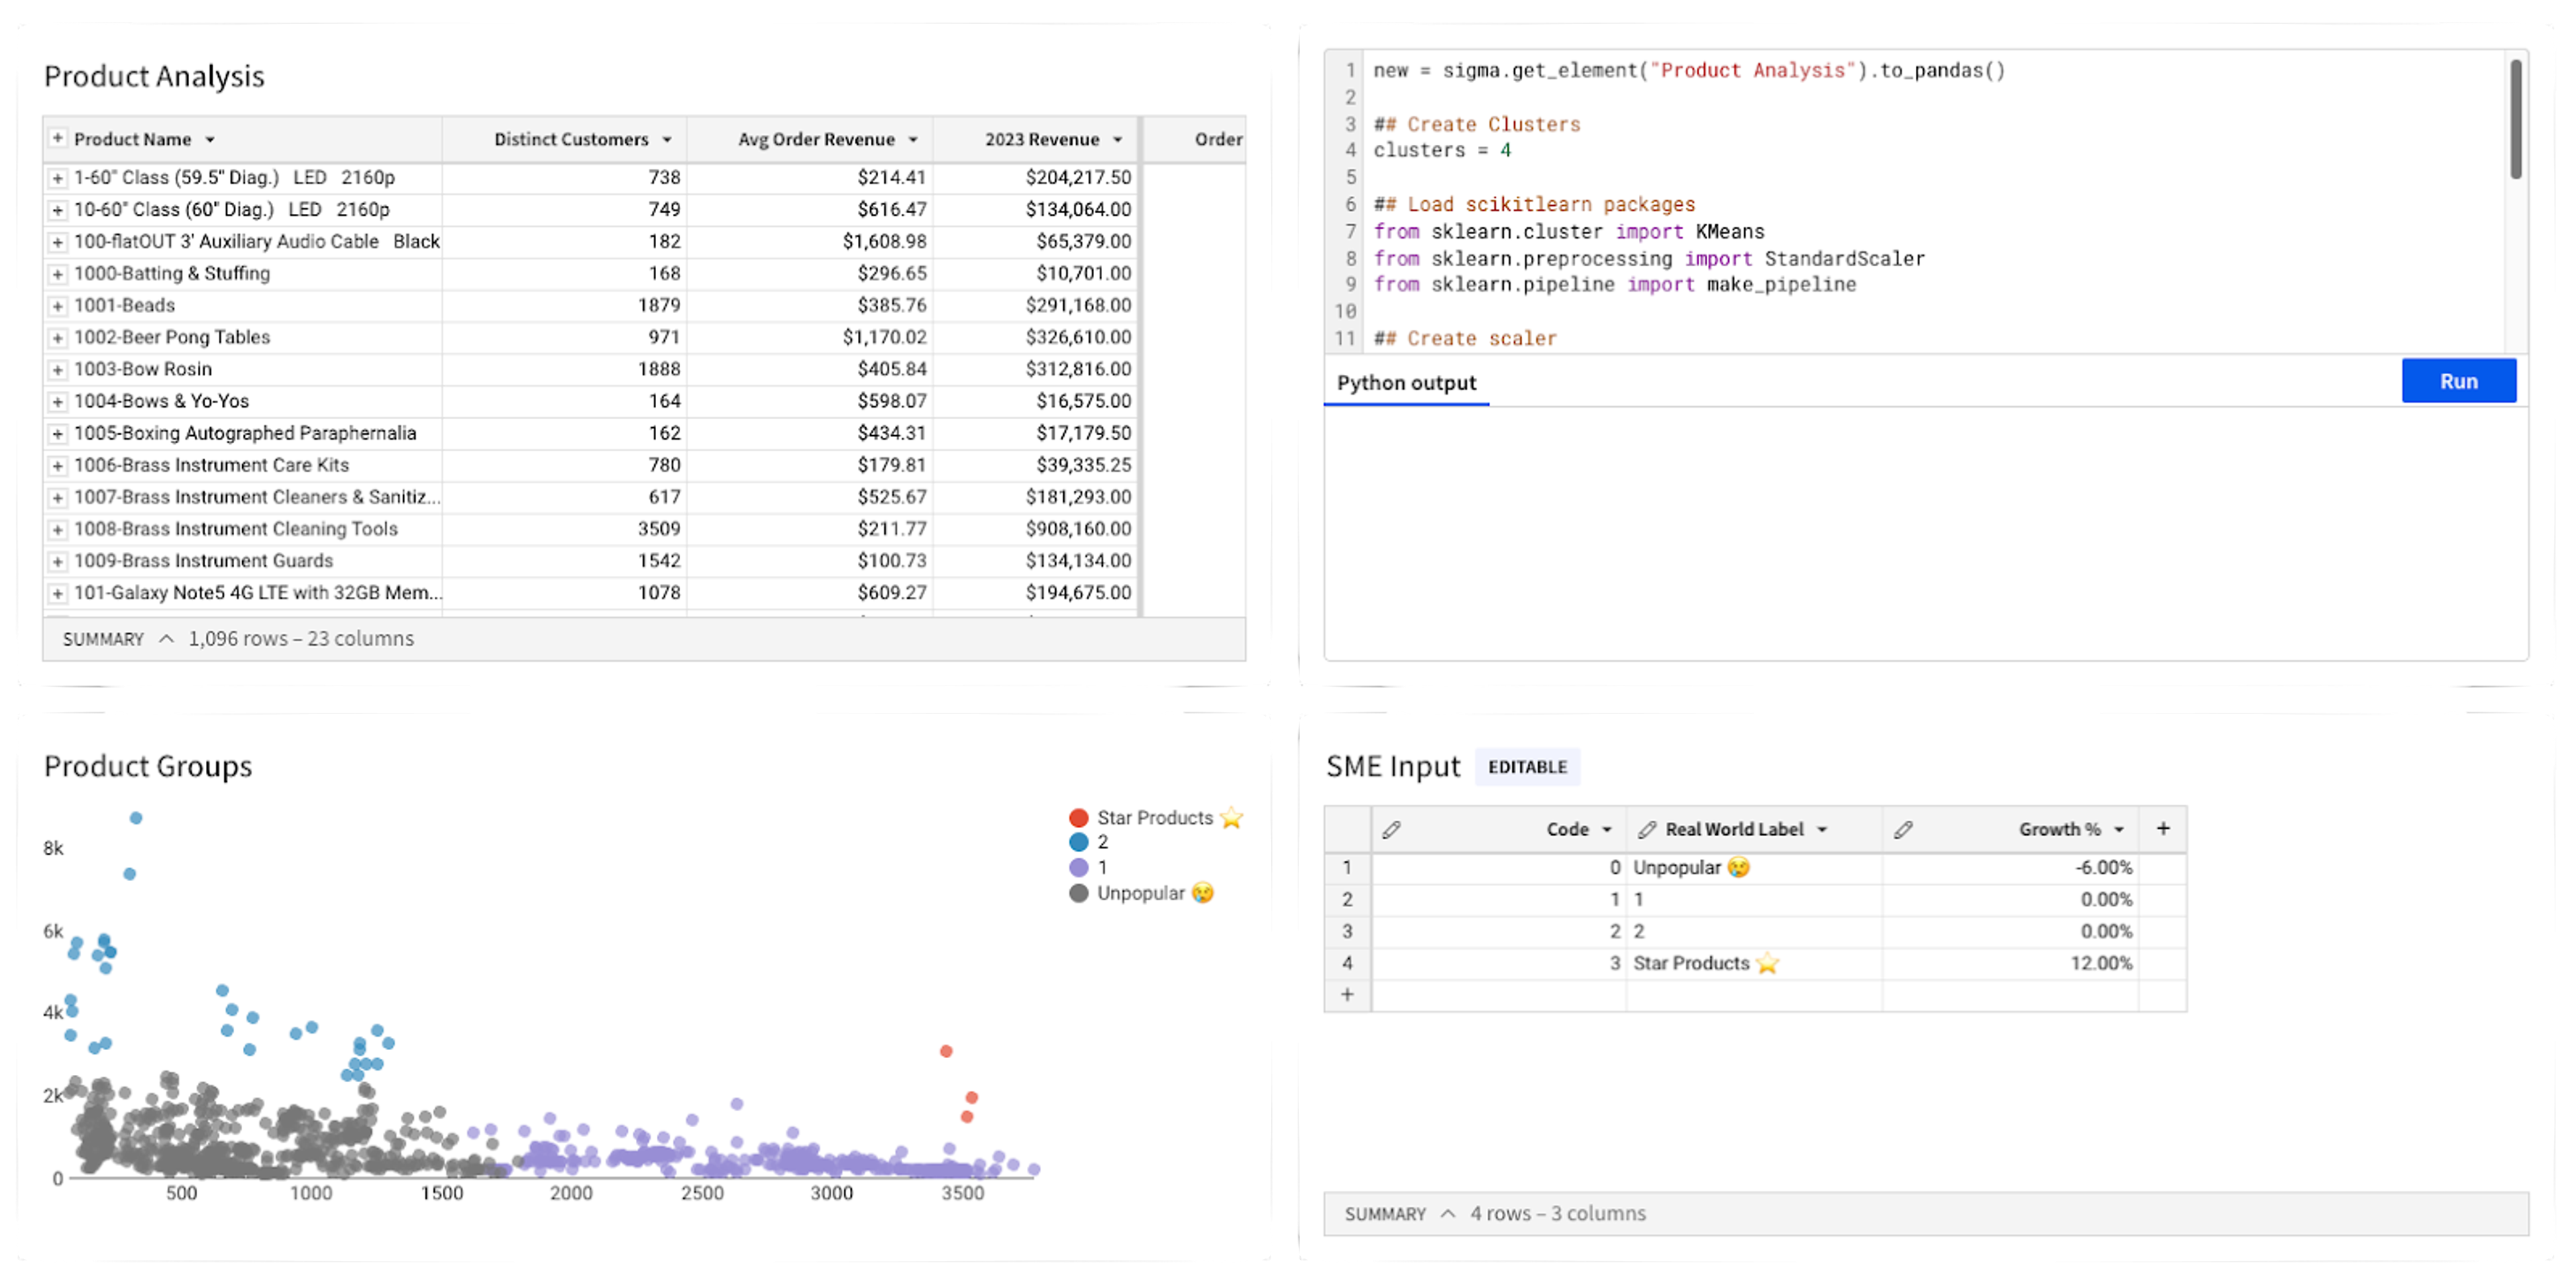
Task: Expand the 1000-Batting & Stuffing row
Action: (x=58, y=274)
